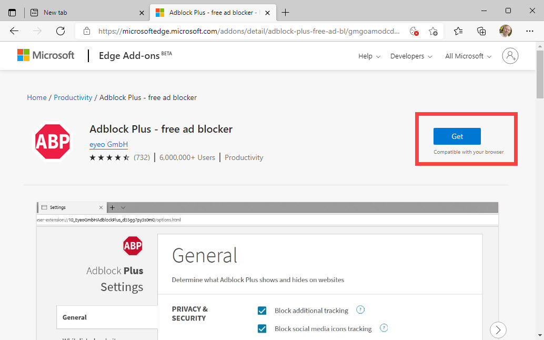Click the cookies blocked indicator icon
Screen dimensions: 544x340
(x=414, y=31)
